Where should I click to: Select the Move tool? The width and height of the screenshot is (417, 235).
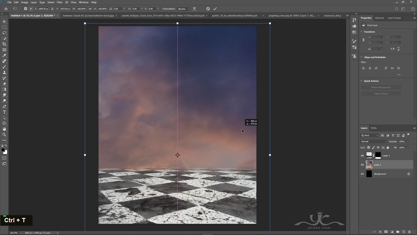(4, 21)
